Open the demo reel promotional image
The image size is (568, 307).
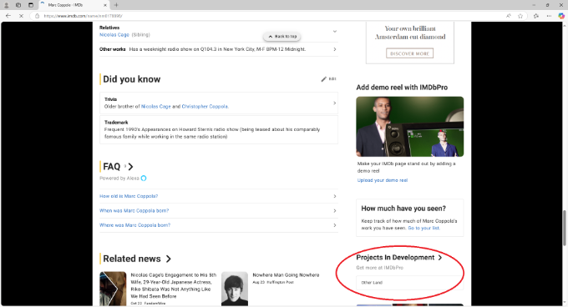pos(409,127)
